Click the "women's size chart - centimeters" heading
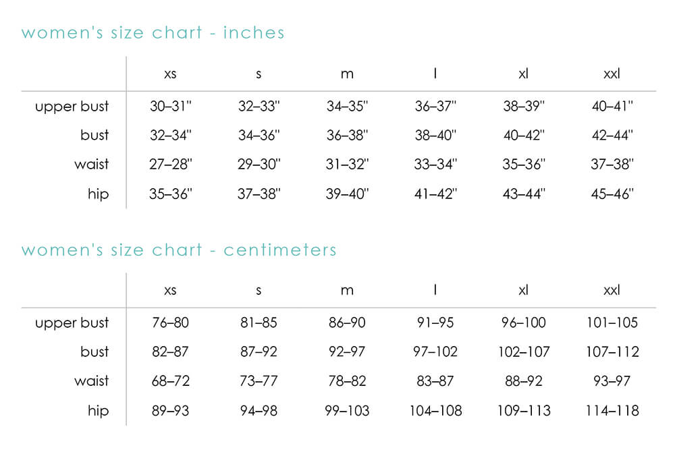The image size is (675, 452). [179, 250]
